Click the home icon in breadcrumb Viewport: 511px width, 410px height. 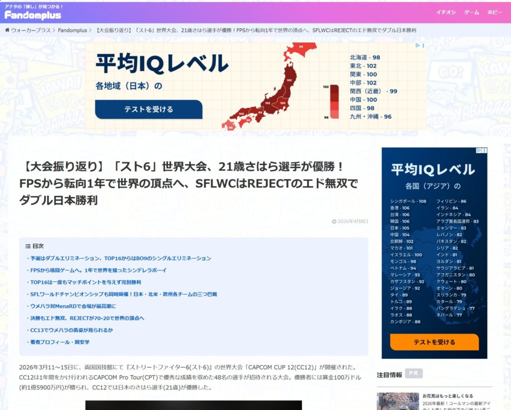7,30
